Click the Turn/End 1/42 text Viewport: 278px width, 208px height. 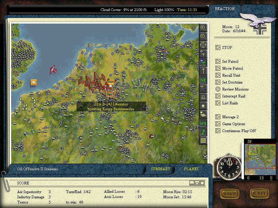(78, 192)
